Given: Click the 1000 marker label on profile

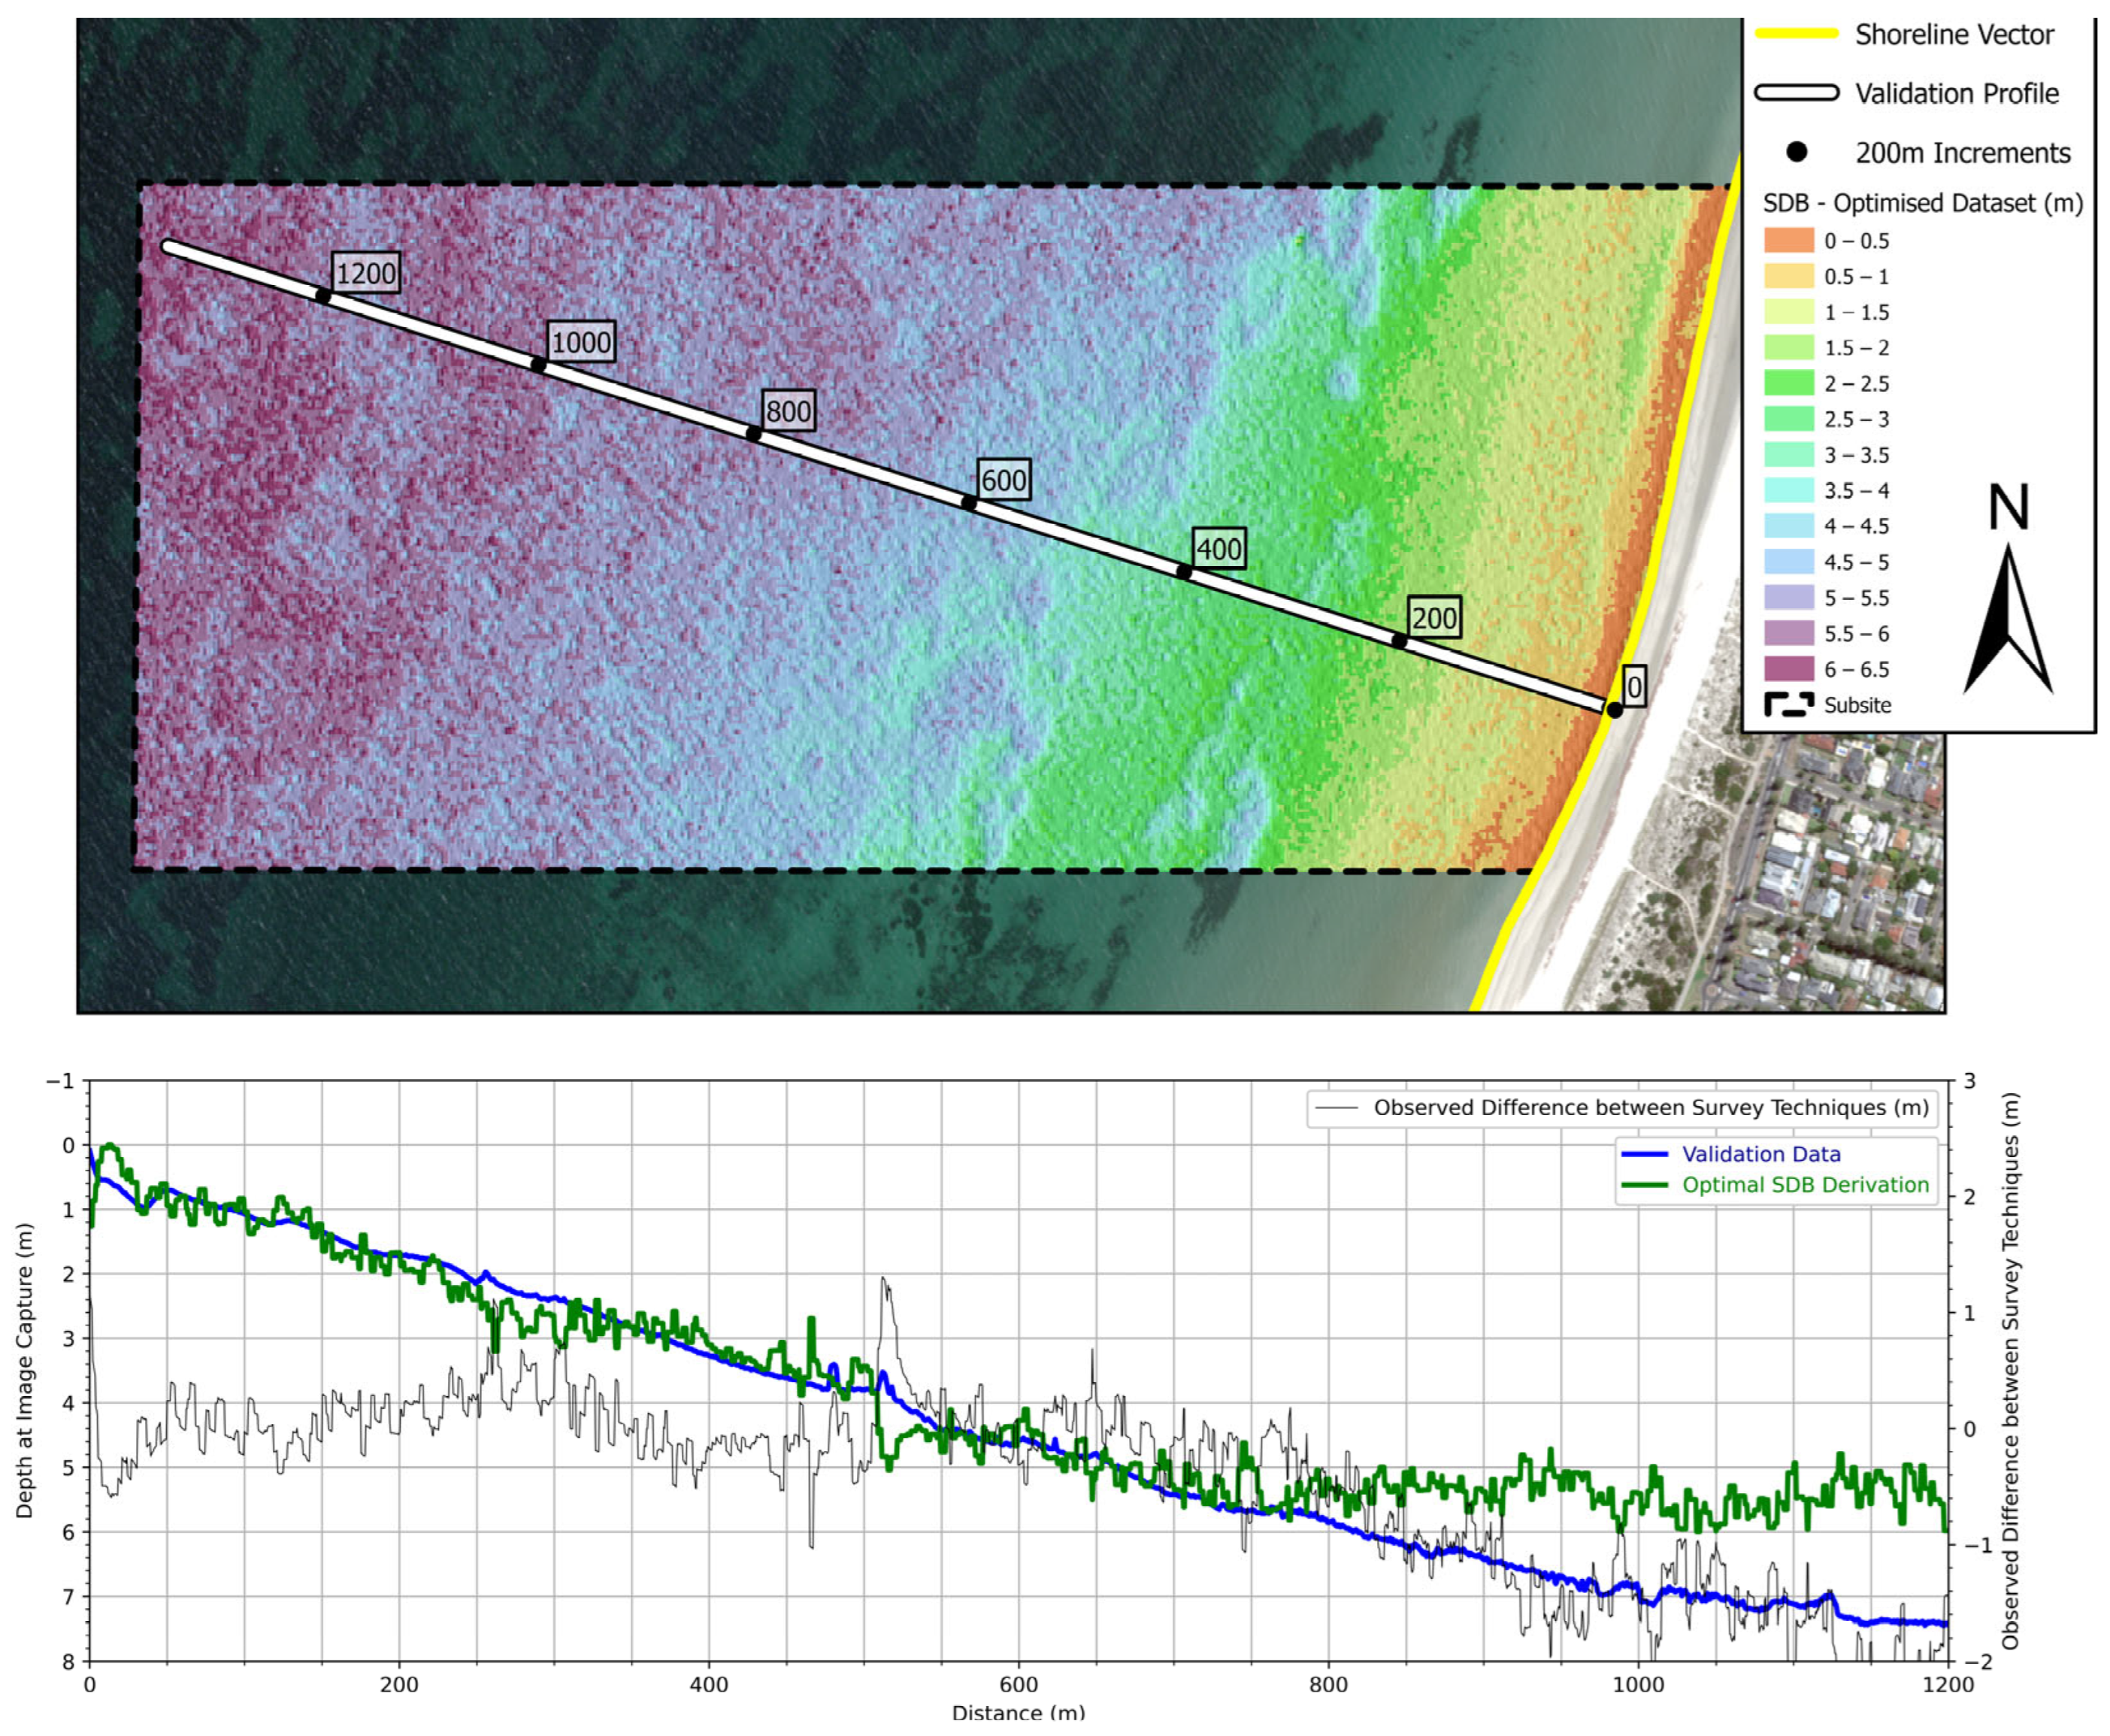Looking at the screenshot, I should point(581,343).
